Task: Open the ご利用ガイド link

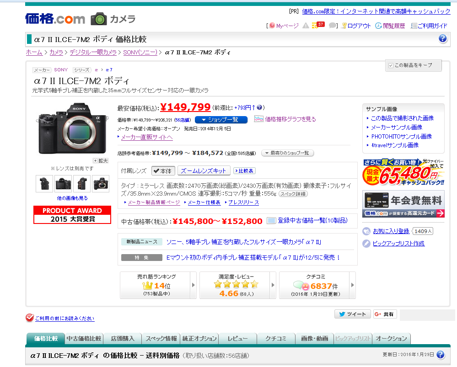Action: pos(432,26)
